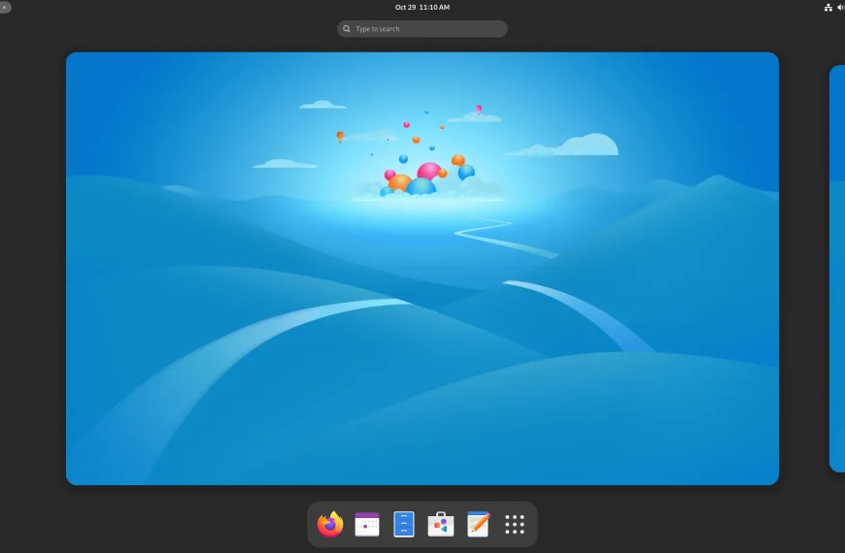
Task: Select the current workspace thumbnail
Action: coord(422,268)
